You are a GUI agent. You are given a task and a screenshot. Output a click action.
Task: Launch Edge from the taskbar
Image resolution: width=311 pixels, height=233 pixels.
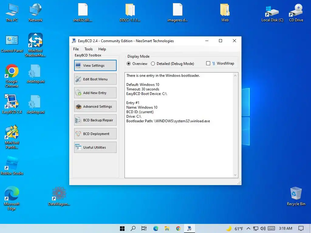click(156, 228)
